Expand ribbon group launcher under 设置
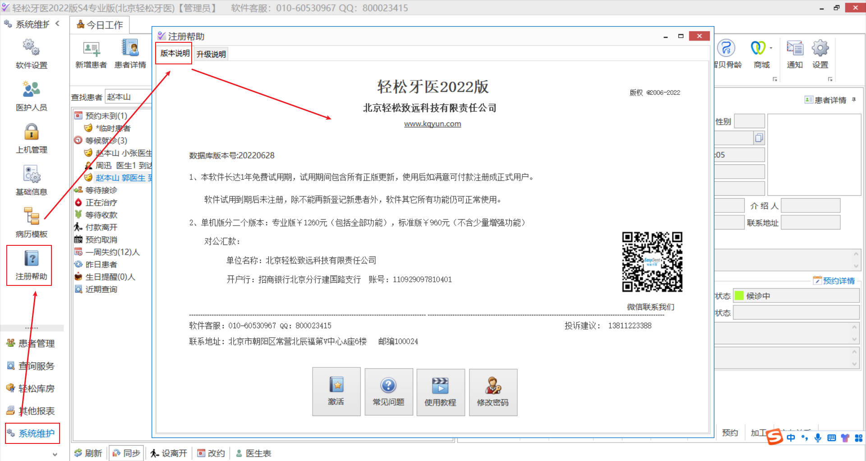 [x=830, y=79]
